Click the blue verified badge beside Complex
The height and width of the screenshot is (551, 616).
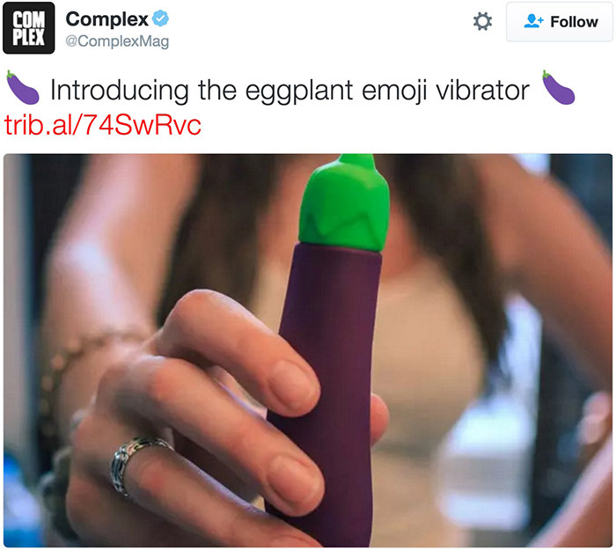[160, 18]
